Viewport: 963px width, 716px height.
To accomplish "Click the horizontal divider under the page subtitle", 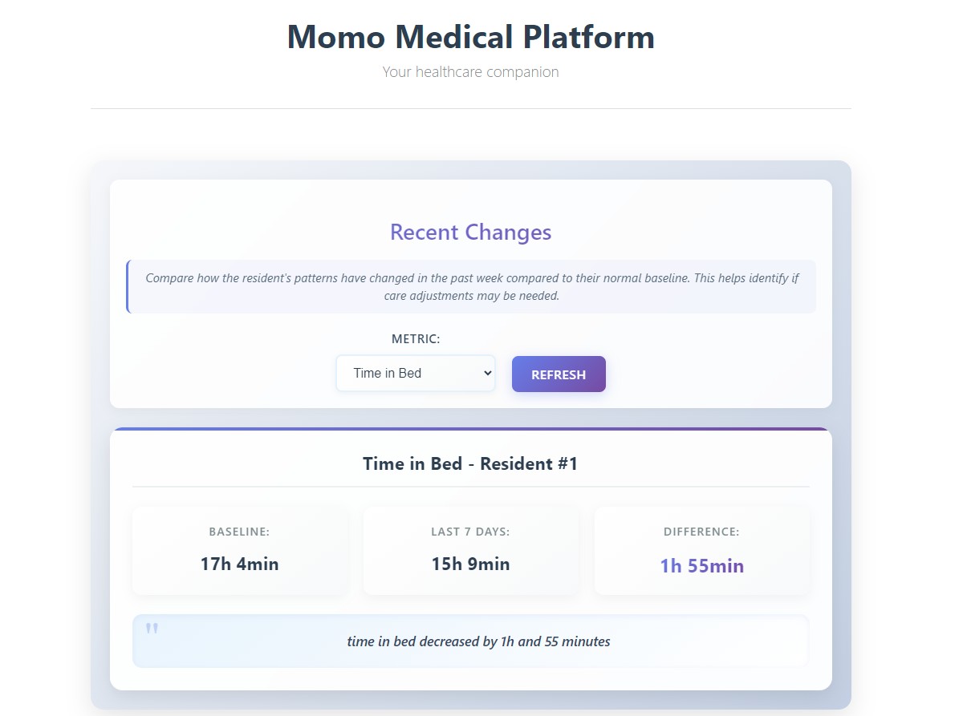I will click(470, 108).
